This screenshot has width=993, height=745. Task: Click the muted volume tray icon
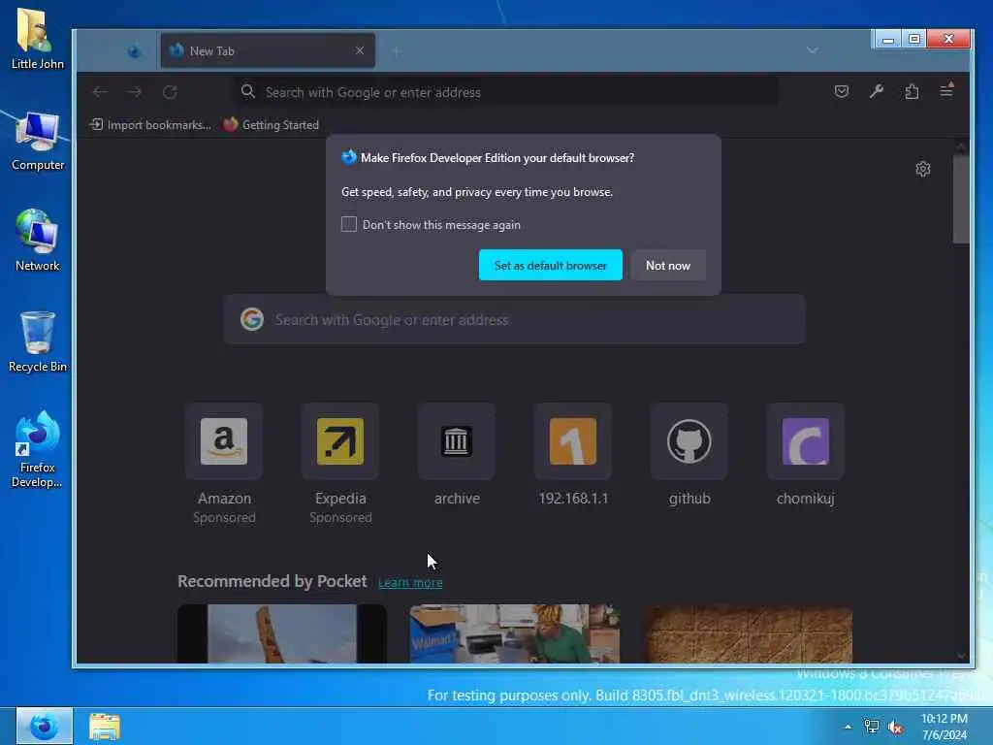(x=895, y=728)
